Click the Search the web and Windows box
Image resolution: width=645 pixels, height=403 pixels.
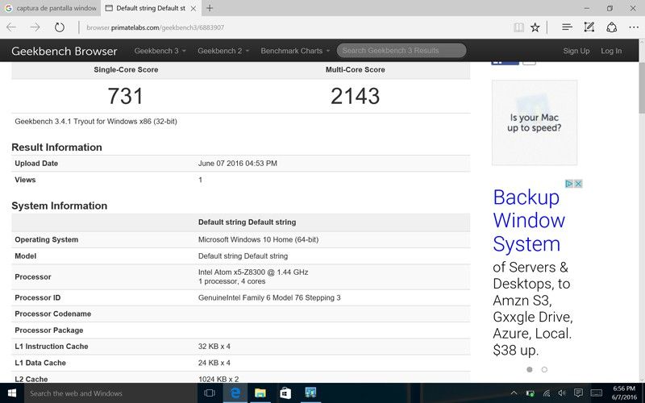[x=110, y=393]
